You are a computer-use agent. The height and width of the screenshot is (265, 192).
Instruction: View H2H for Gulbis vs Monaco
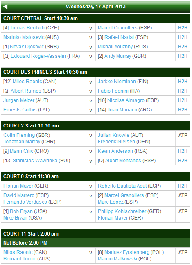point(183,110)
